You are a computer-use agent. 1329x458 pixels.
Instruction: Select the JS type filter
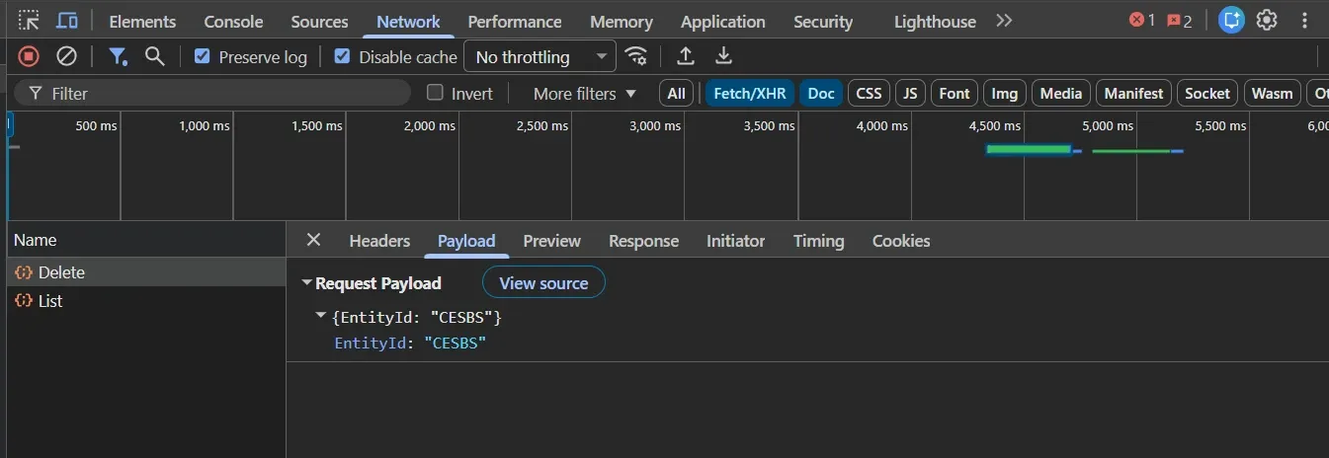(x=910, y=94)
